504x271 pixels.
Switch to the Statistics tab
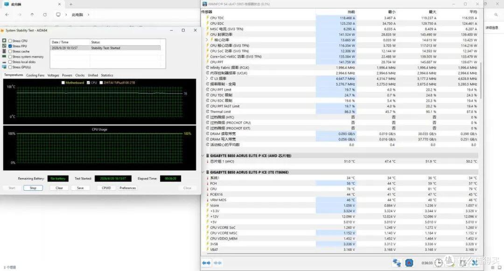click(x=107, y=75)
